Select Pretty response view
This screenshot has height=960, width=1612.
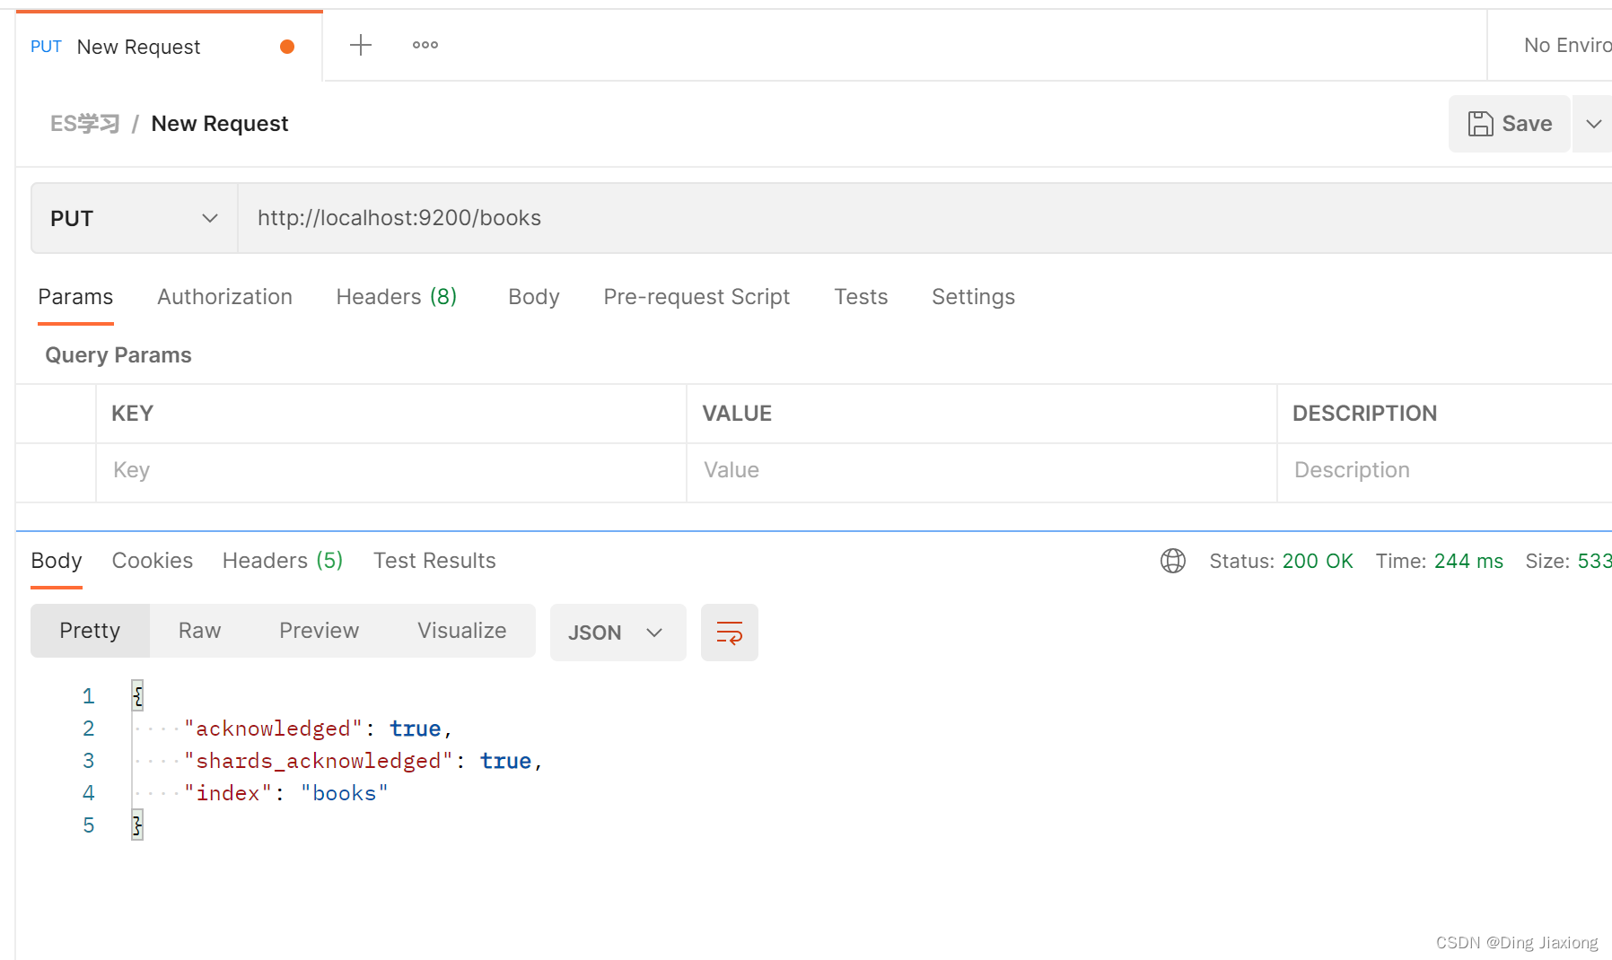(90, 631)
